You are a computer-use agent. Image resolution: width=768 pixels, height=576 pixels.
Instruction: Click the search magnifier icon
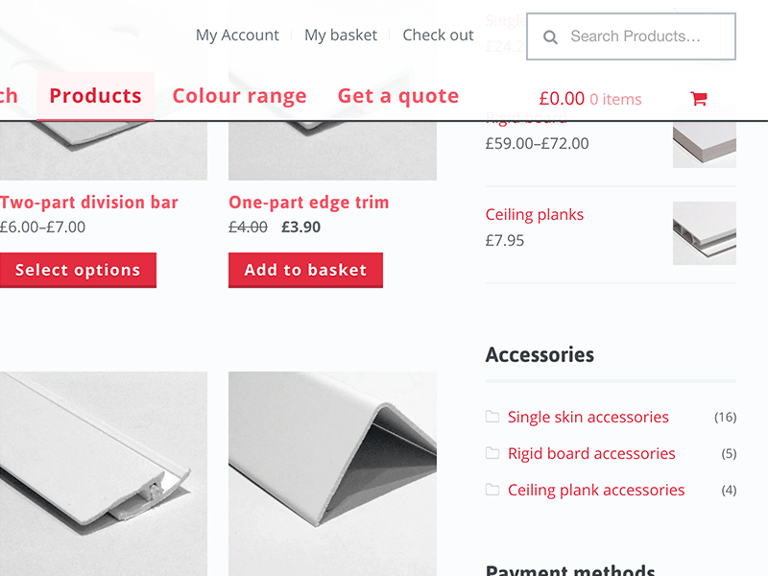550,37
